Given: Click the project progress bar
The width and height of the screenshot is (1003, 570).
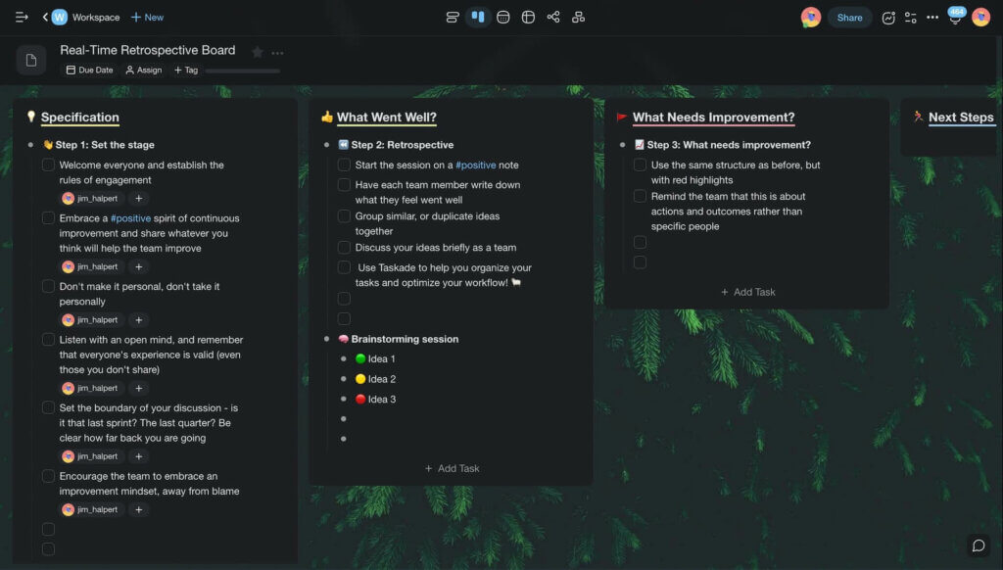Looking at the screenshot, I should click(x=242, y=71).
